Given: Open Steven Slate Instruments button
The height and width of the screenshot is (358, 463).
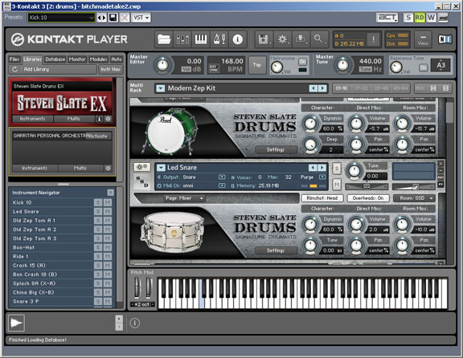Looking at the screenshot, I should [x=32, y=119].
